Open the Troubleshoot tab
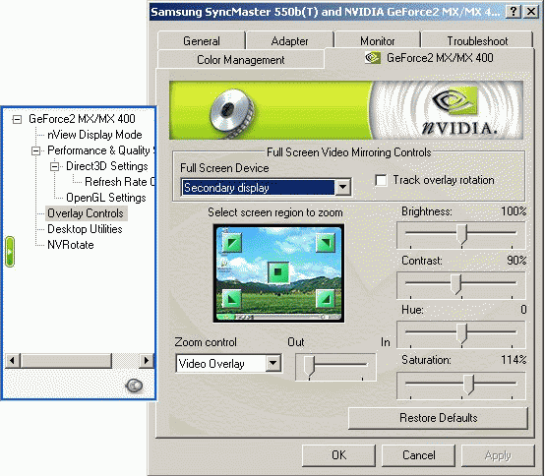 (477, 41)
